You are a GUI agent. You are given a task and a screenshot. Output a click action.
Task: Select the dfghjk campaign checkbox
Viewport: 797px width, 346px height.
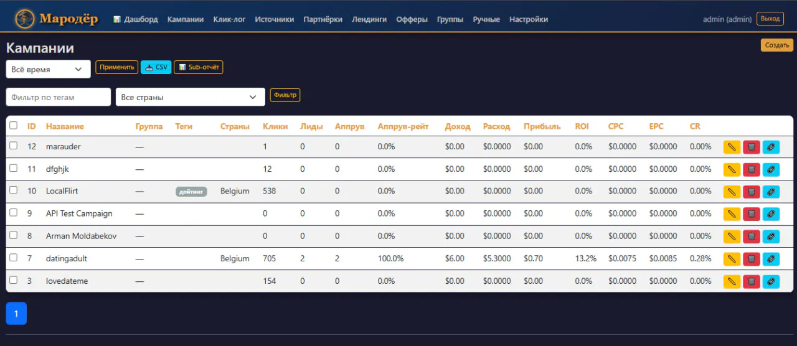click(14, 168)
